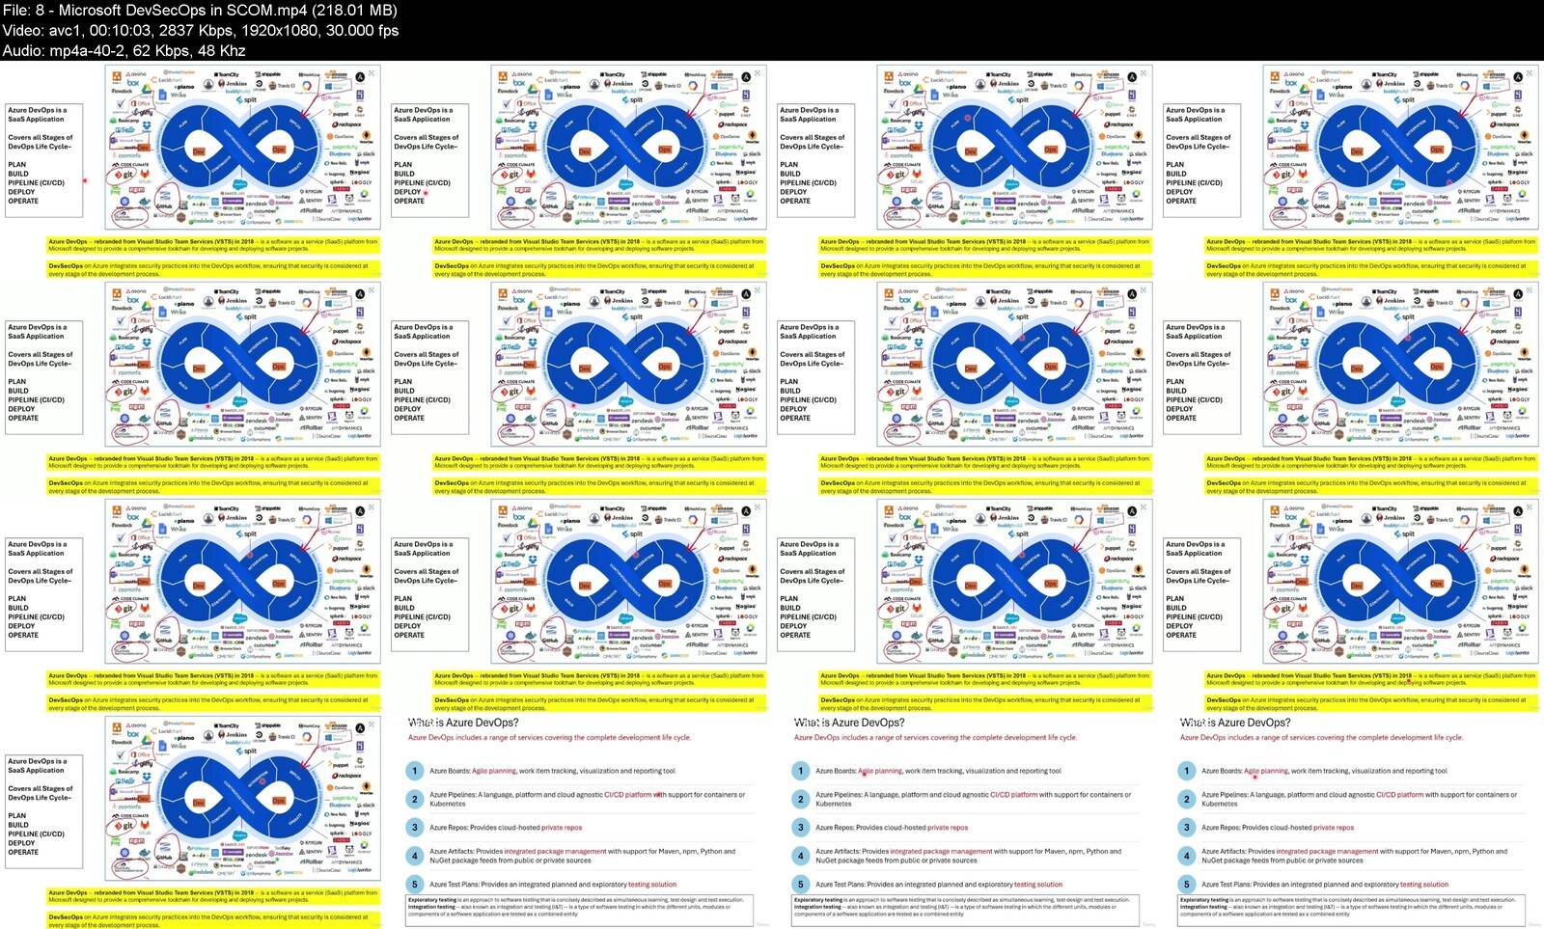Choose the first thumbnail in the third row
Image resolution: width=1544 pixels, height=929 pixels.
(x=193, y=606)
